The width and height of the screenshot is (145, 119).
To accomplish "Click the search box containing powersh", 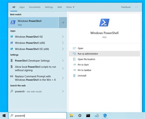I will [38, 116].
